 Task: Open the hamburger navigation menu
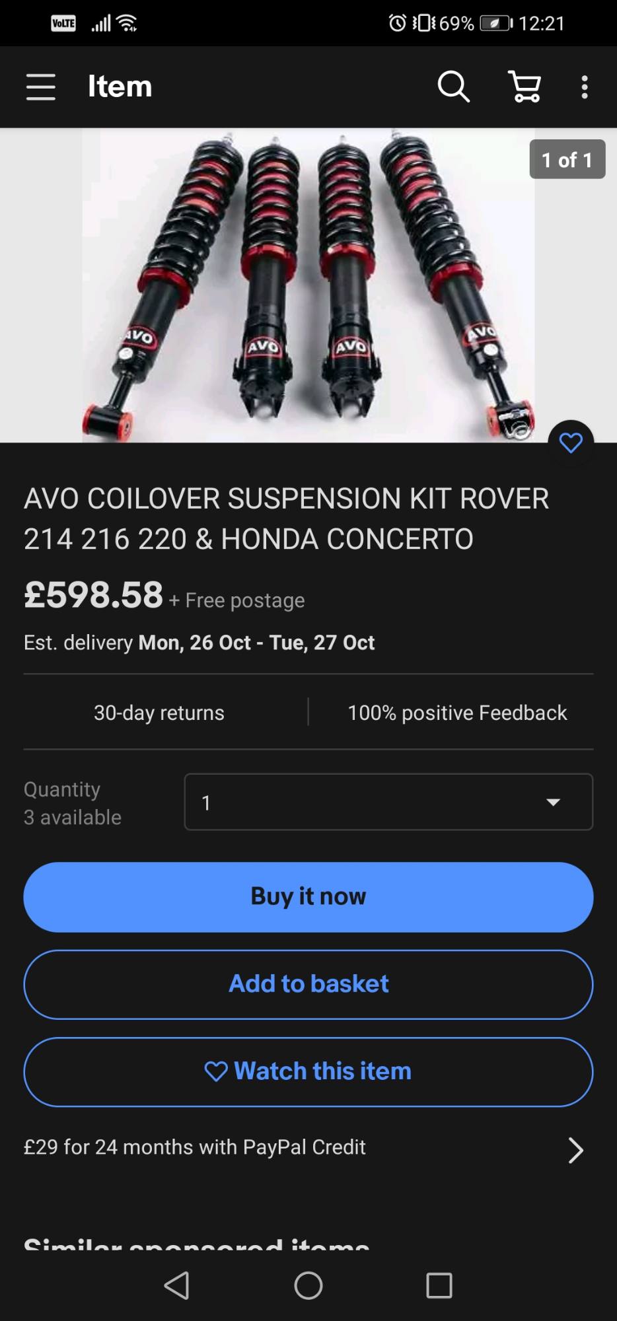pyautogui.click(x=40, y=87)
